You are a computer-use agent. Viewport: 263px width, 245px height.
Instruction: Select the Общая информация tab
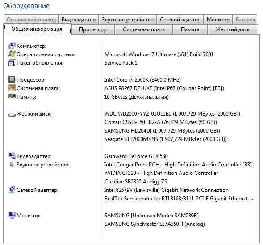pyautogui.click(x=38, y=29)
